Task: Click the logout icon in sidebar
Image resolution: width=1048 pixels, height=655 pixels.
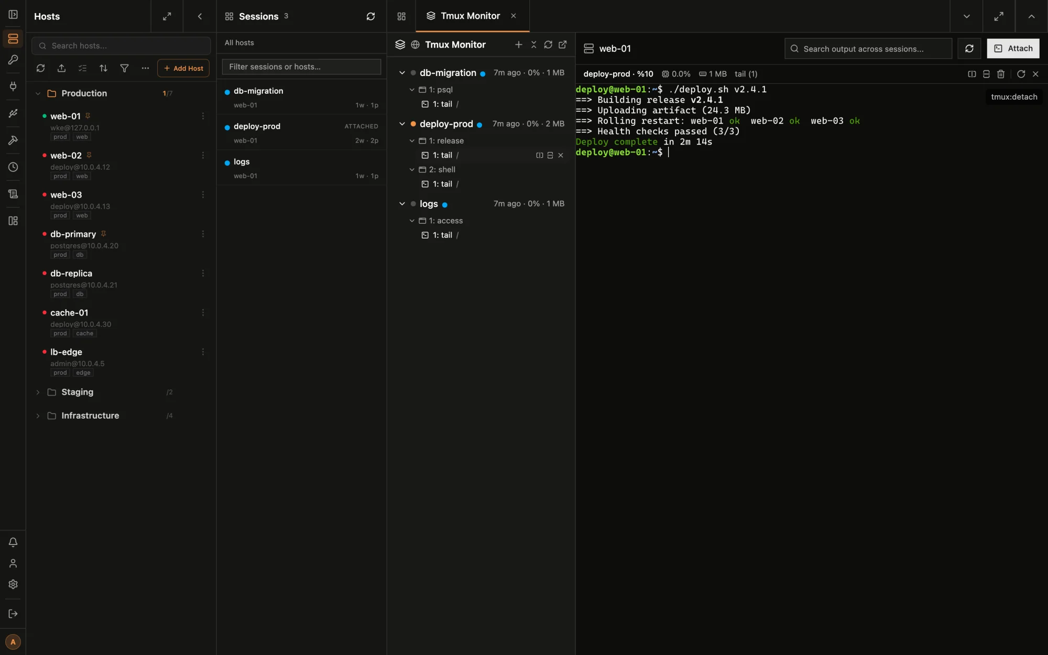Action: pyautogui.click(x=13, y=614)
